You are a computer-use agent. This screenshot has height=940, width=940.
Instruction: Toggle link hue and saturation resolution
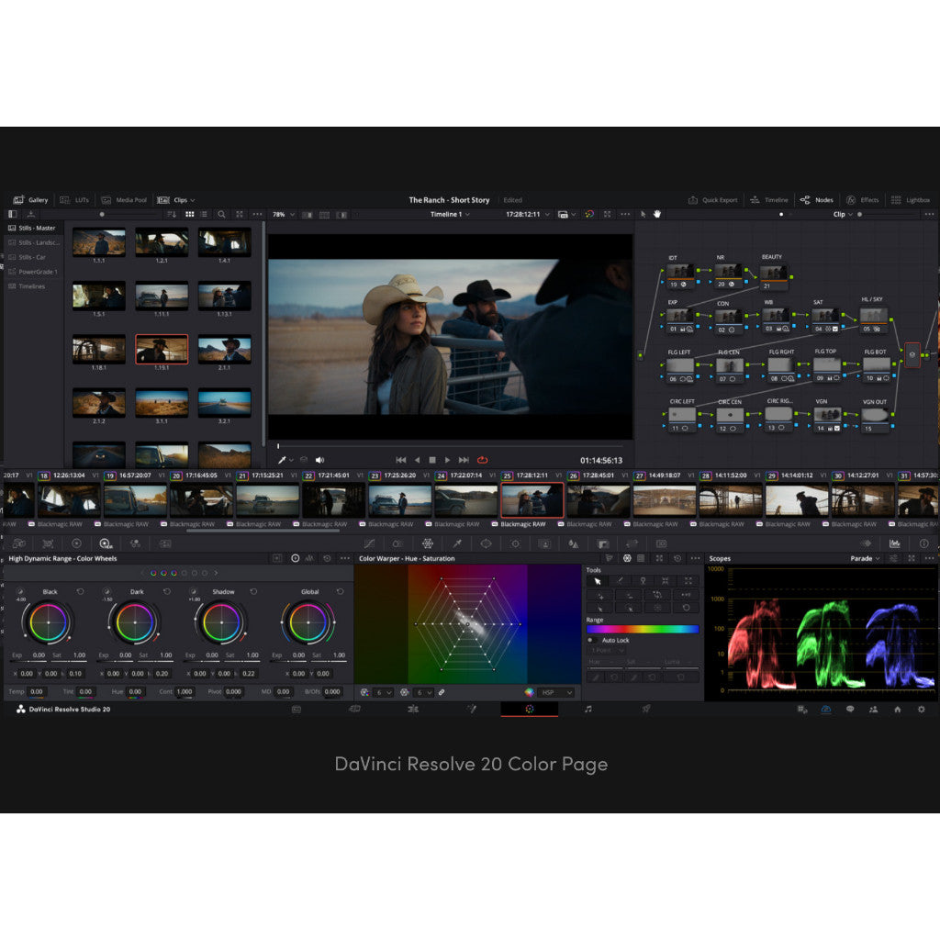click(x=442, y=692)
